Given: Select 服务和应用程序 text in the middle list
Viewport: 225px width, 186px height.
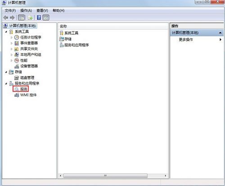Looking at the screenshot, I should point(76,45).
